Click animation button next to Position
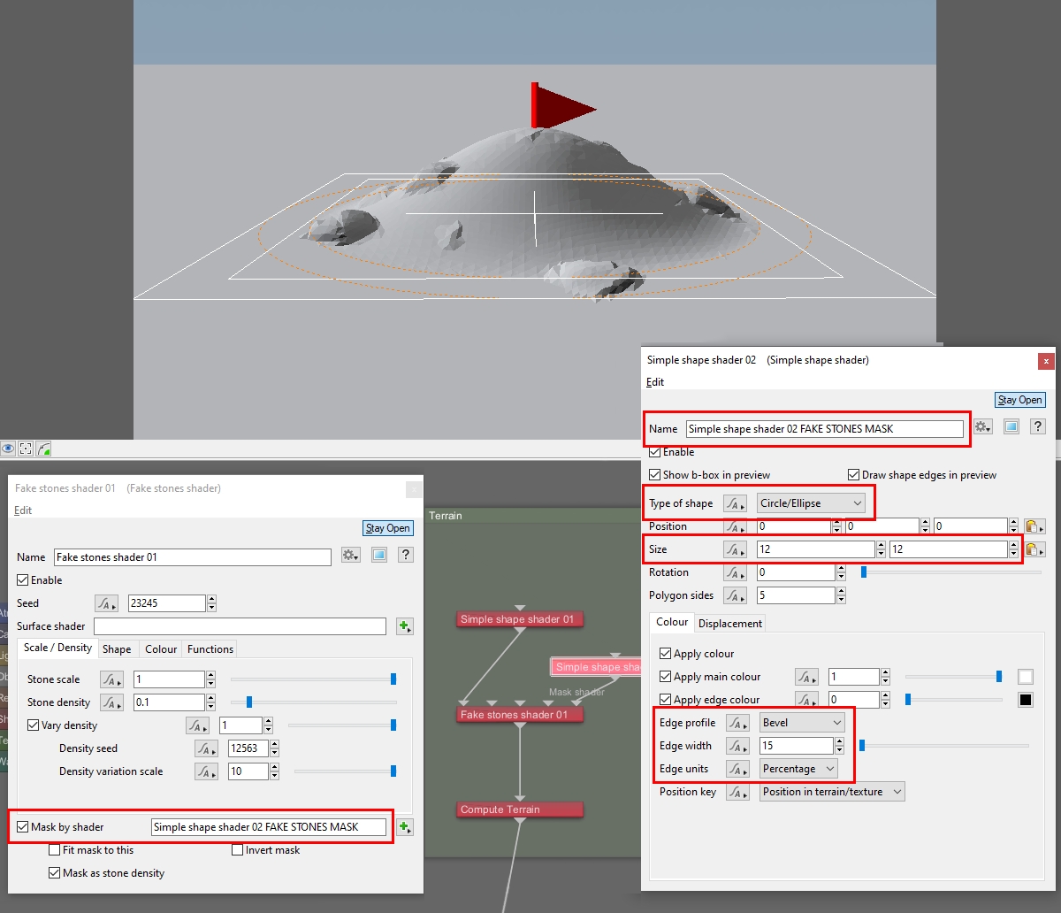Screen dimensions: 1061x913 (x=736, y=526)
